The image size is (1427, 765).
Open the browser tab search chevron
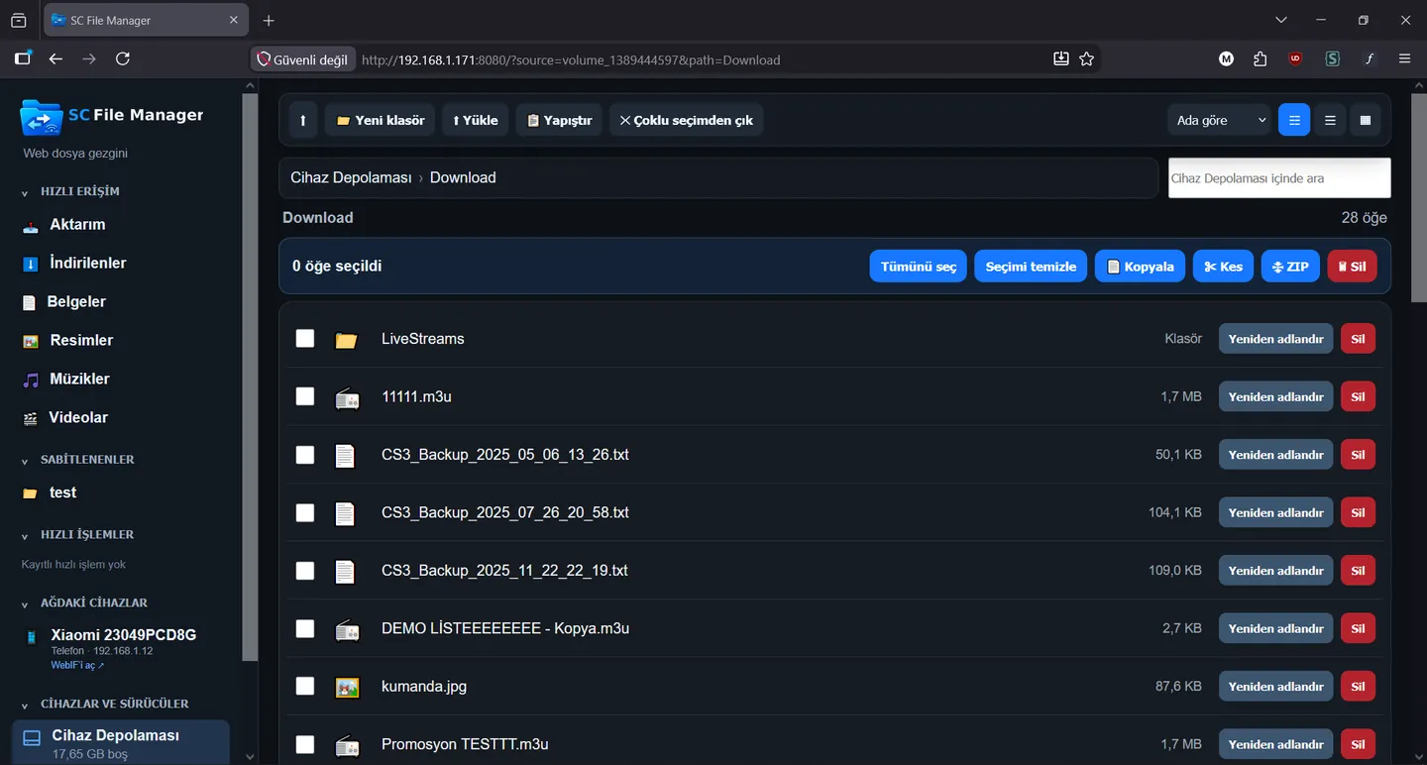pos(1281,20)
